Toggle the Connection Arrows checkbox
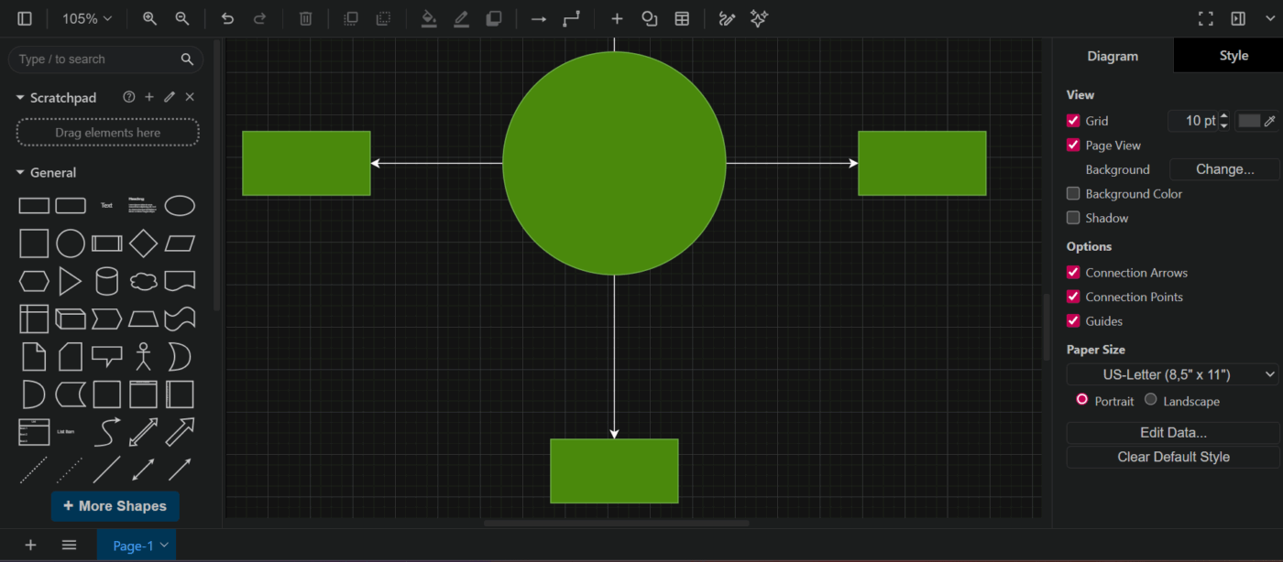Viewport: 1283px width, 562px height. tap(1073, 272)
